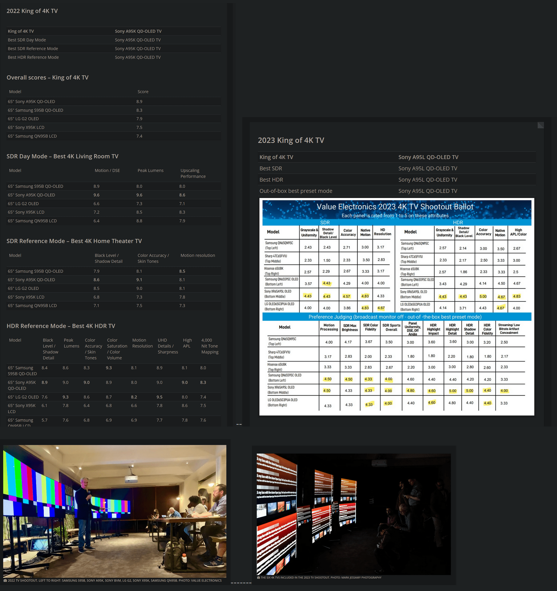Click 'Panel Uniformity, DSE, Off Angle' ballot header
557x591 pixels.
click(x=413, y=329)
